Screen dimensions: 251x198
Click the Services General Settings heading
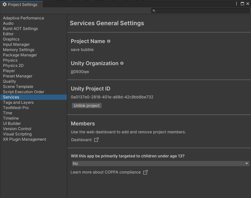pyautogui.click(x=107, y=23)
